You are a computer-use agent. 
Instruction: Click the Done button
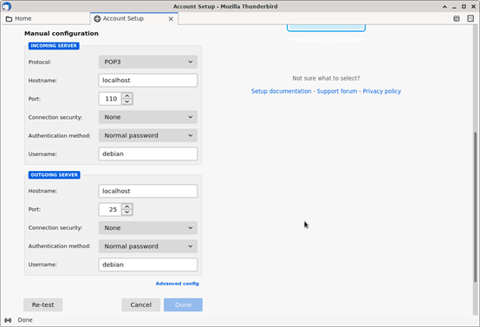click(x=183, y=304)
